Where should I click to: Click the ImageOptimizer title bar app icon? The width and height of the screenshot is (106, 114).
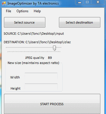coord(4,3)
